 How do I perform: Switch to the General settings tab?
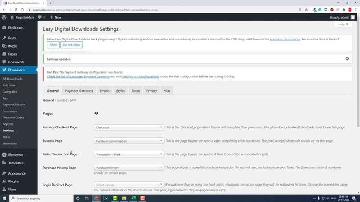point(52,91)
